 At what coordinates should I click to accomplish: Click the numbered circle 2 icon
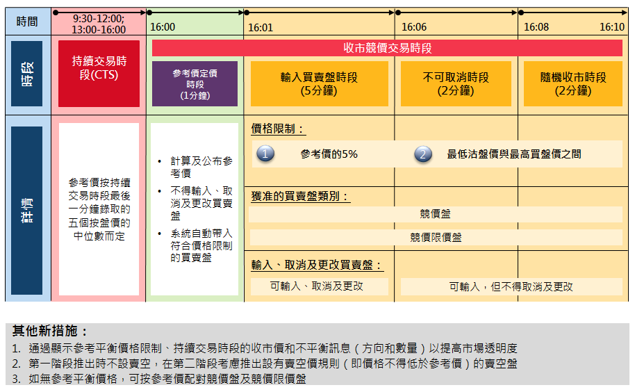click(423, 154)
